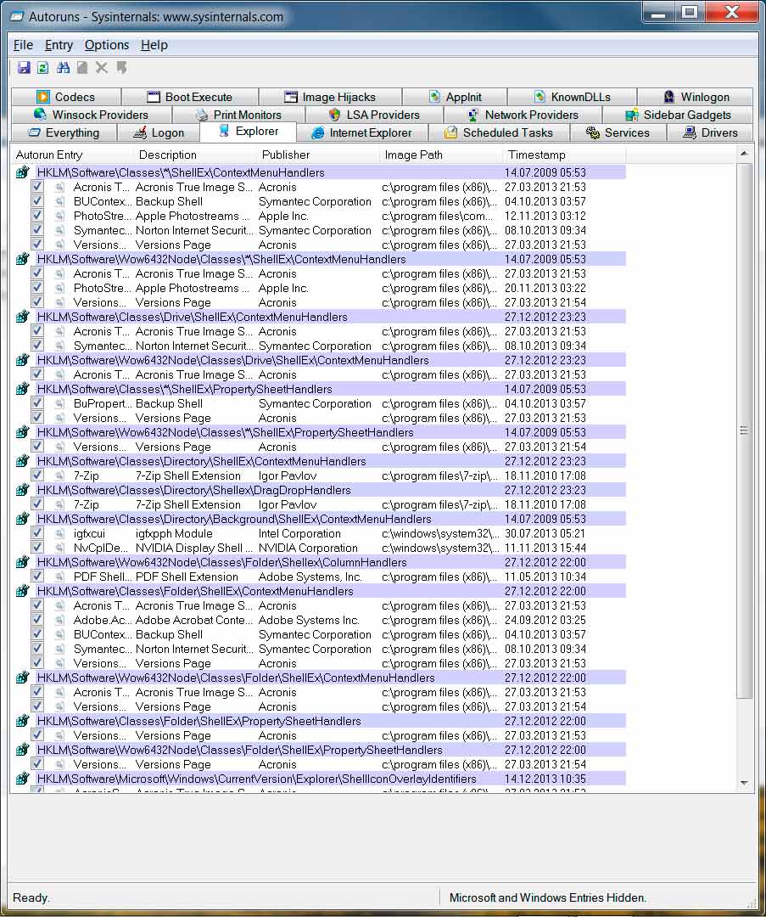Select timestamp 30.07.2013 05:21
The width and height of the screenshot is (766, 917).
click(x=545, y=533)
